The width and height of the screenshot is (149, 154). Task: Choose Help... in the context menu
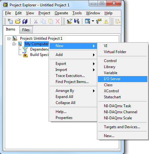tap(73, 112)
